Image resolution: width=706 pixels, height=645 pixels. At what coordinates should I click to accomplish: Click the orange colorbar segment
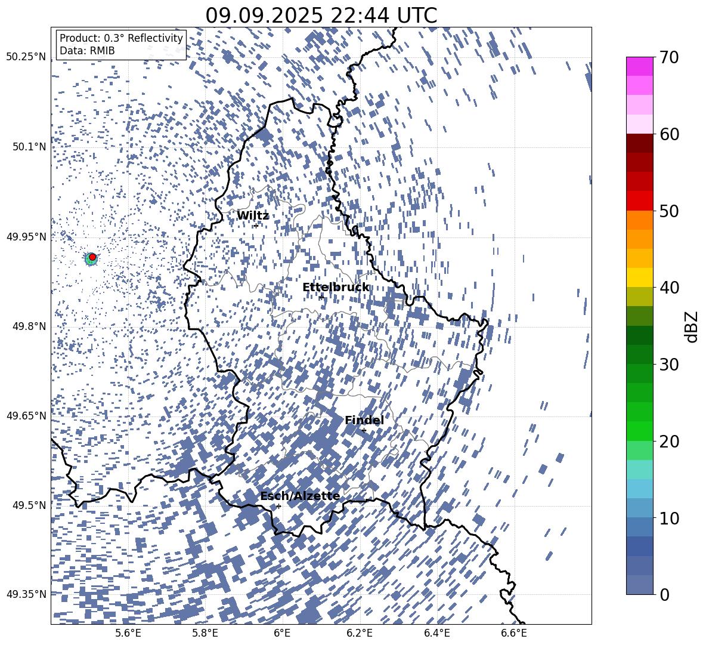(x=639, y=220)
